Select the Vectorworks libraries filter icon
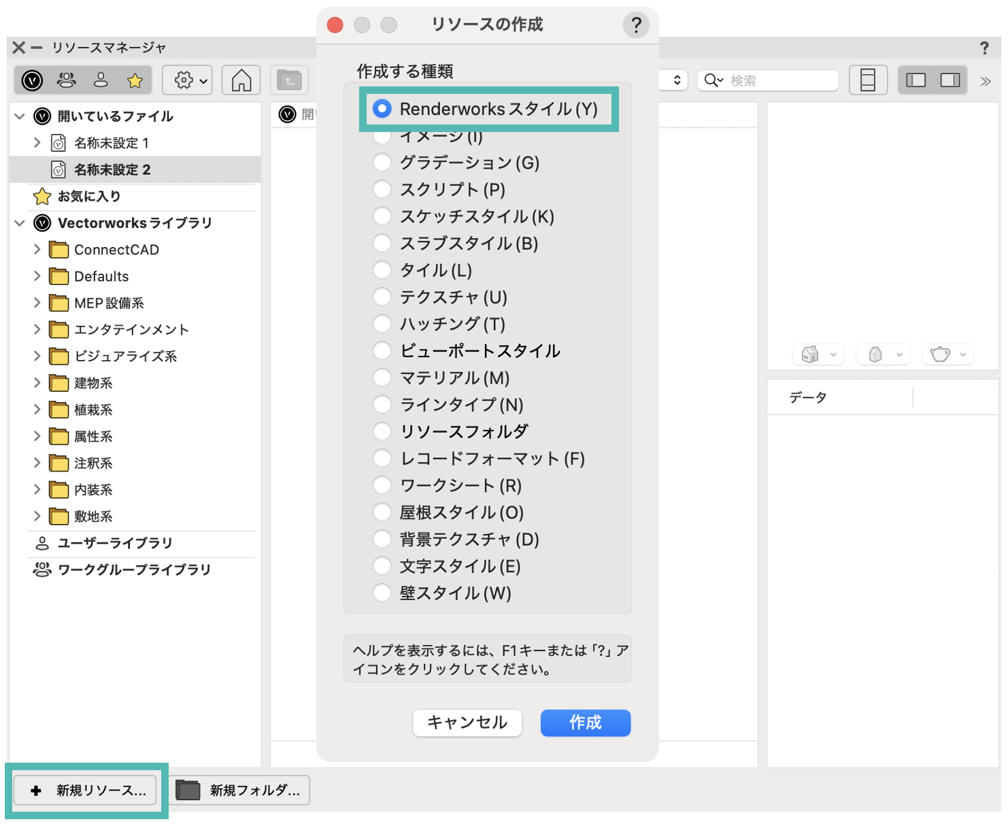 point(32,80)
